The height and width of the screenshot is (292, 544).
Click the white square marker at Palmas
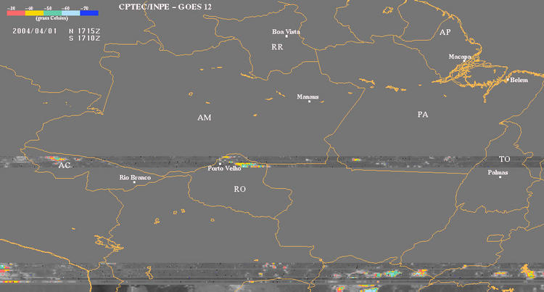click(x=500, y=177)
